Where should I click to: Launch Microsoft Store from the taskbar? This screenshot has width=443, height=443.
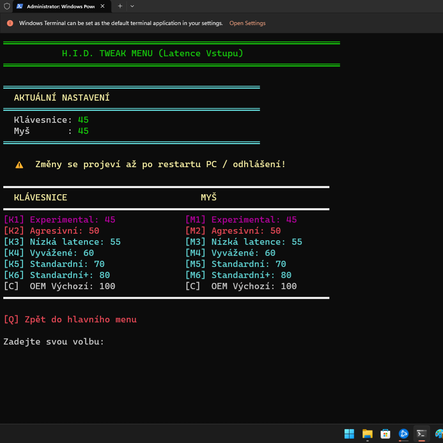click(385, 434)
